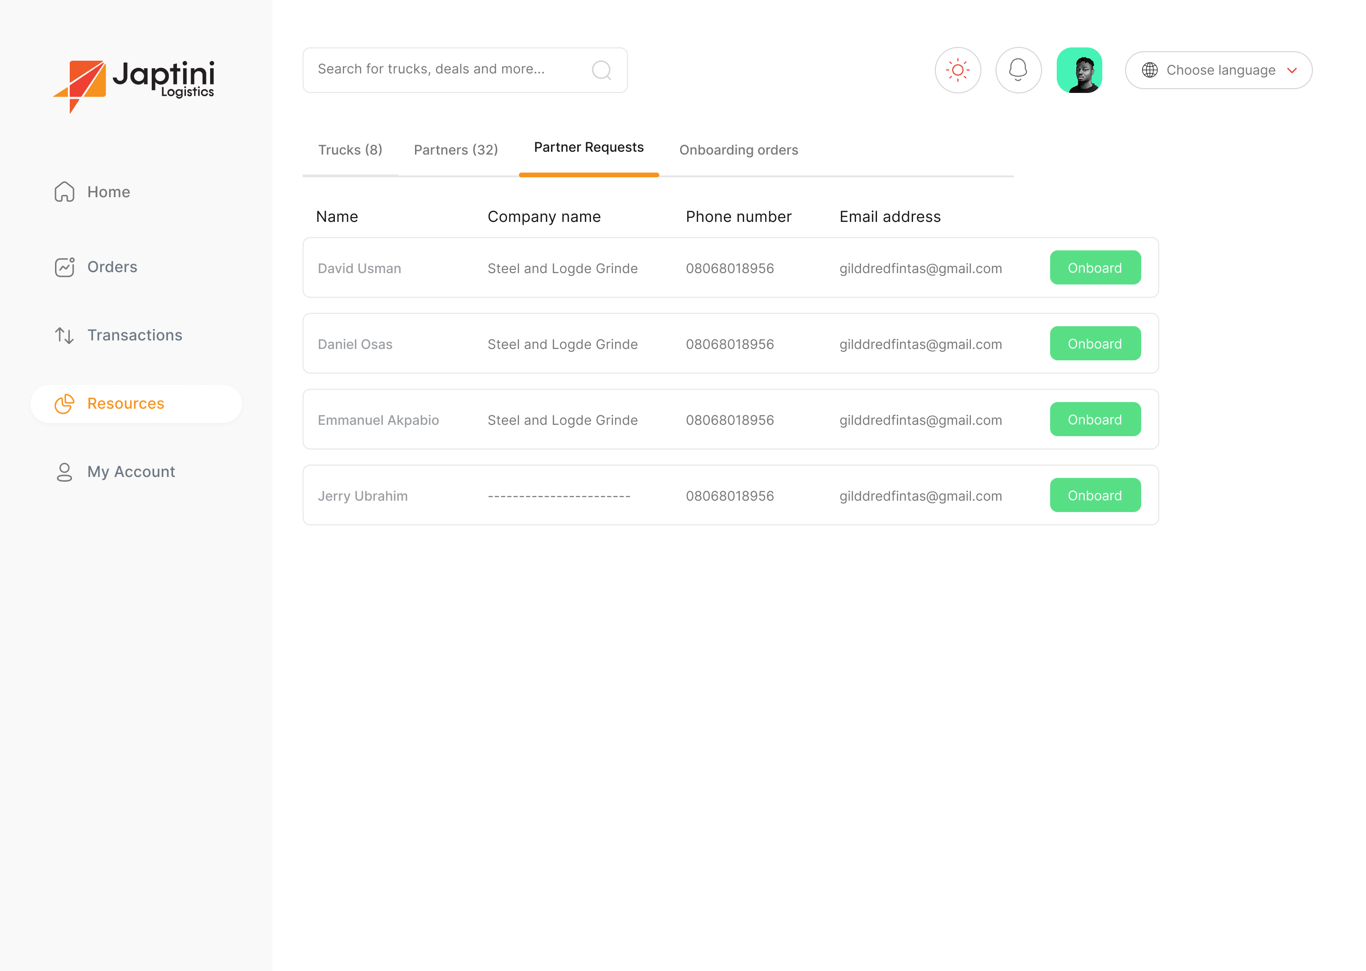Image resolution: width=1366 pixels, height=971 pixels.
Task: Expand the Choose language dropdown
Action: (1218, 70)
